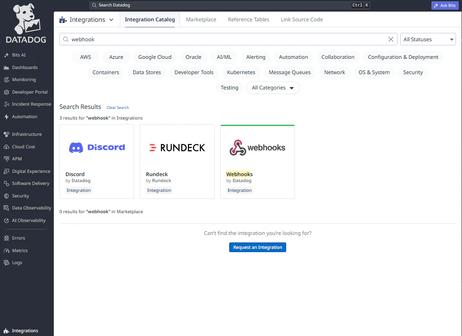Viewport: 462px width, 336px height.
Task: Open Bits AI sparkle icon in sidebar
Action: coord(6,55)
